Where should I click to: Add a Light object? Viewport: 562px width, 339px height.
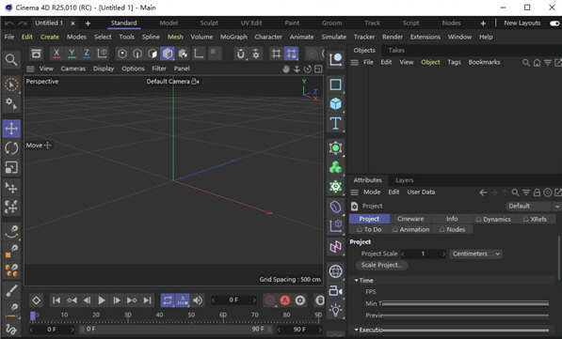click(335, 310)
